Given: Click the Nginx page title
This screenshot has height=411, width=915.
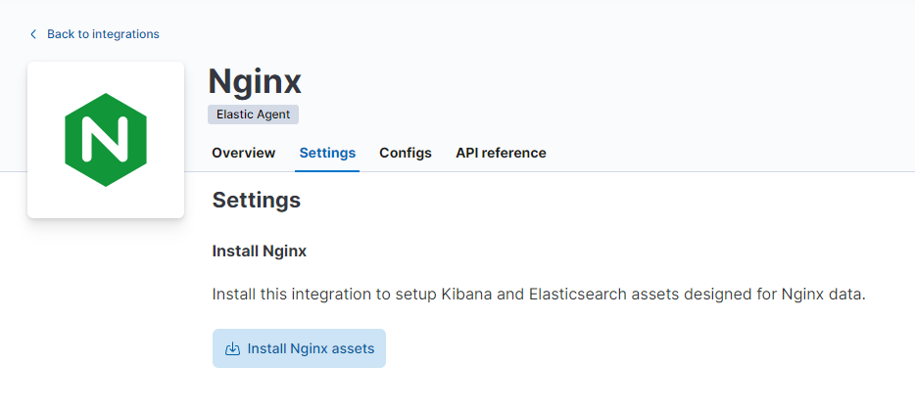Looking at the screenshot, I should pyautogui.click(x=255, y=80).
